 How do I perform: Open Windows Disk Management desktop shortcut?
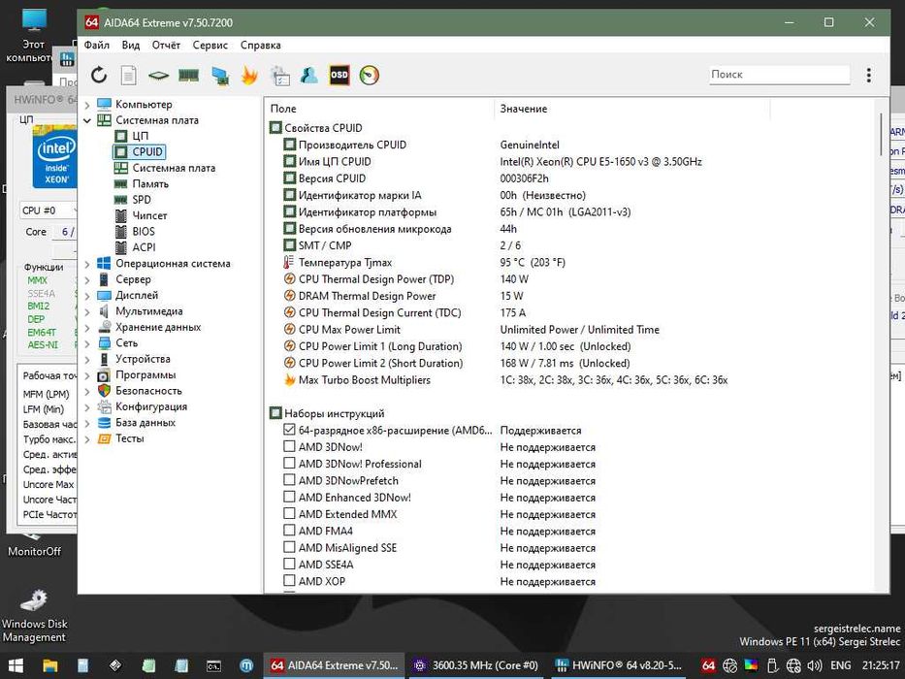click(35, 616)
